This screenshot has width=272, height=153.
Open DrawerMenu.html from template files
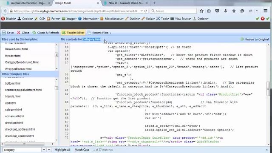click(16, 49)
